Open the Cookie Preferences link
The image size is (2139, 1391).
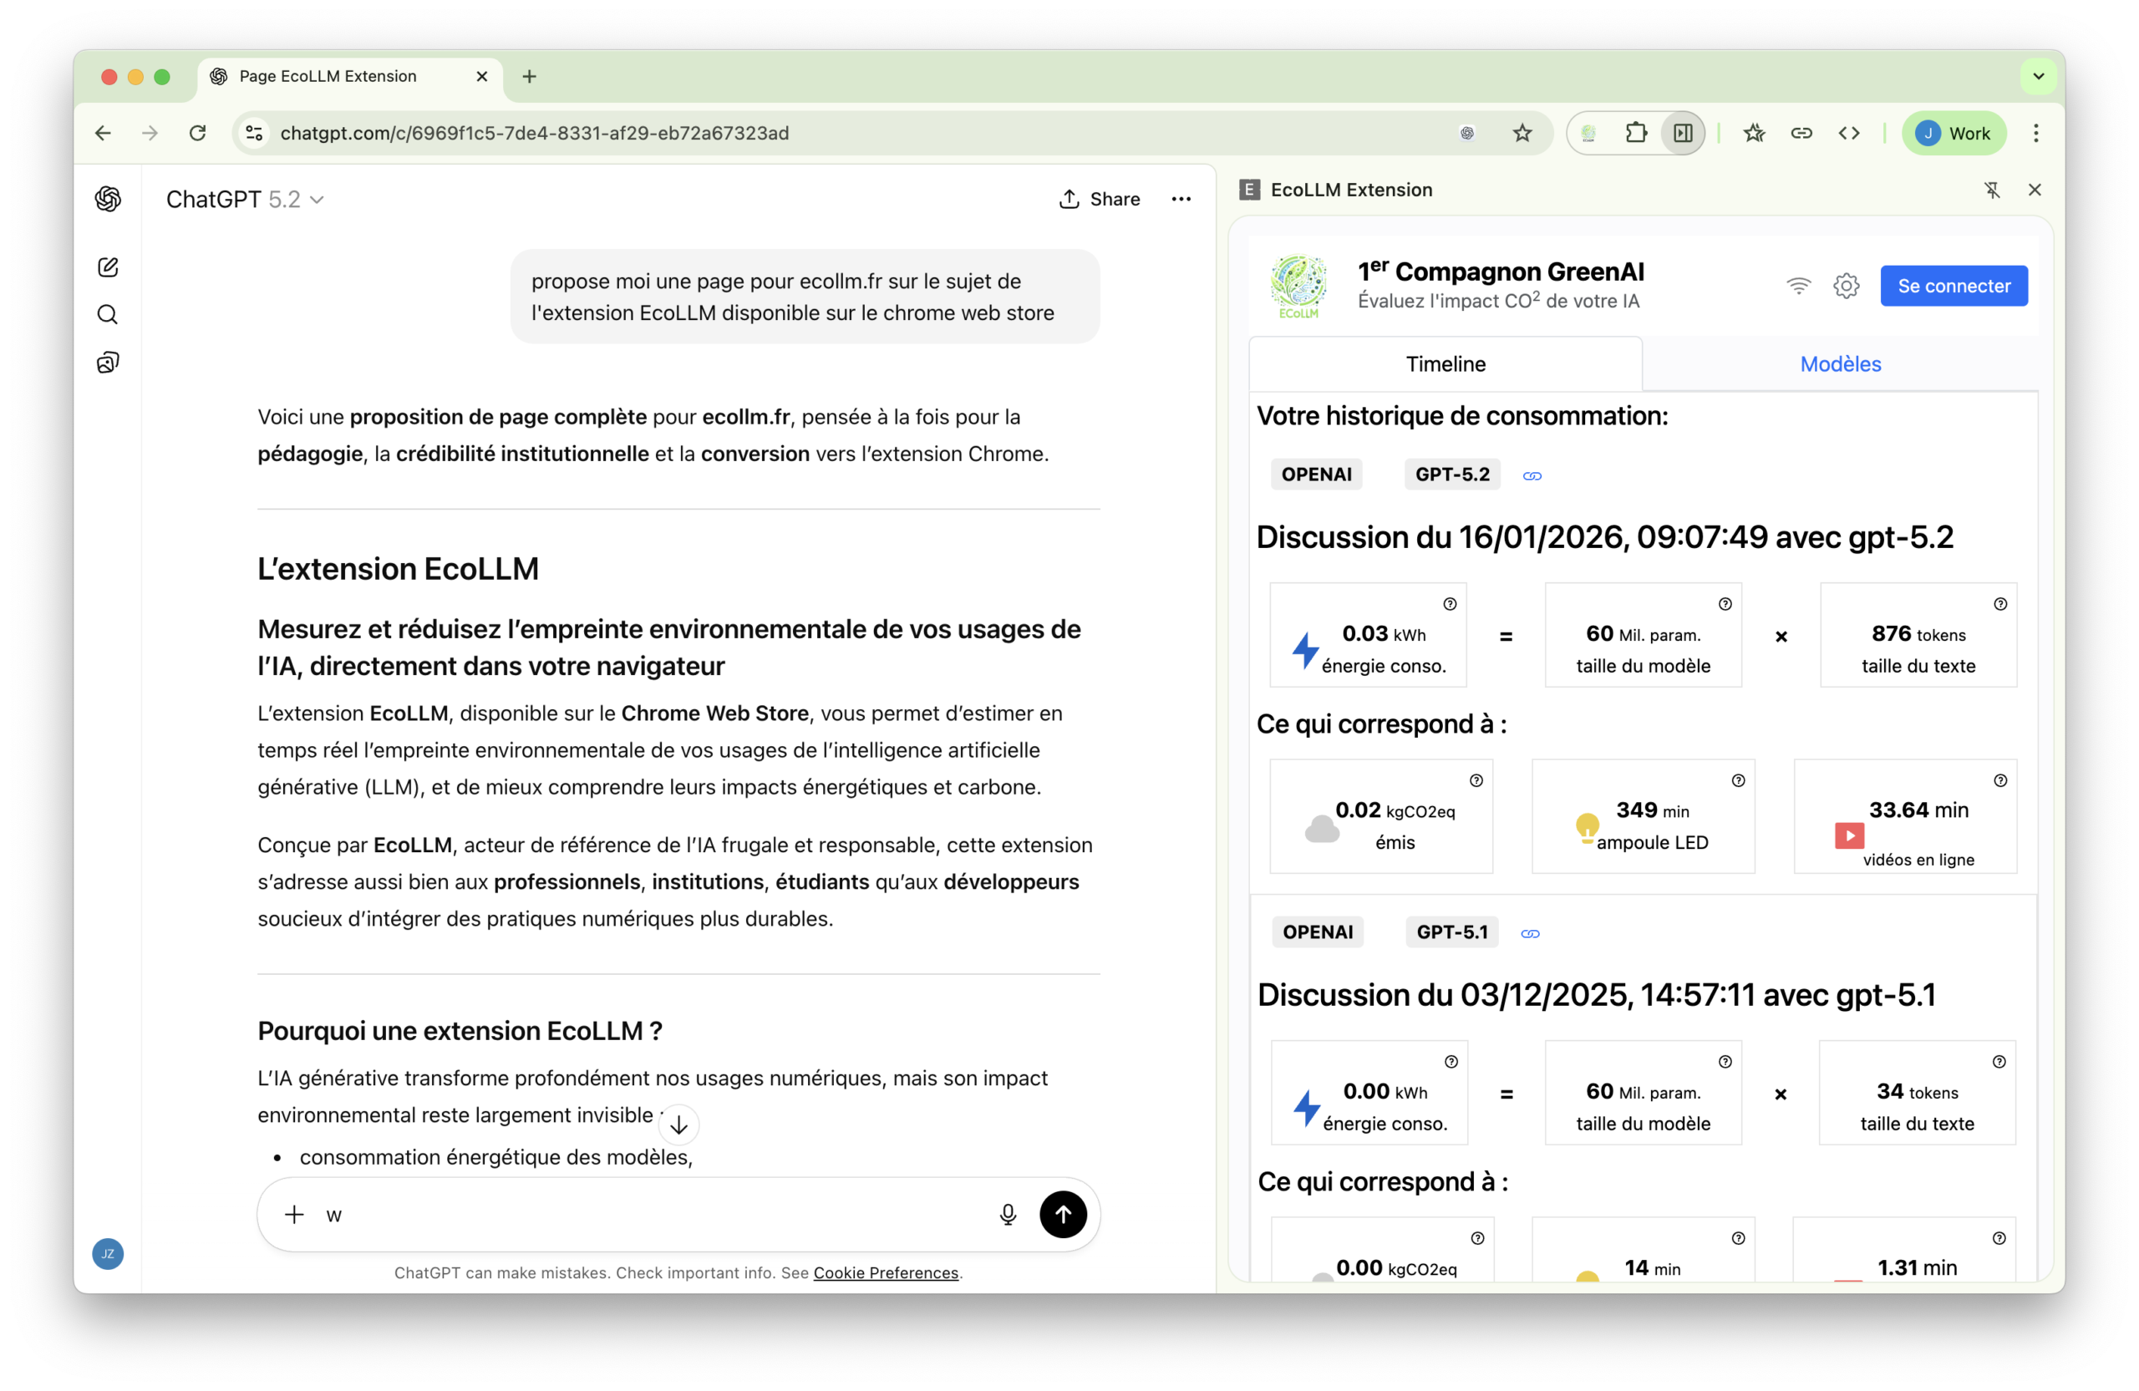pos(885,1272)
